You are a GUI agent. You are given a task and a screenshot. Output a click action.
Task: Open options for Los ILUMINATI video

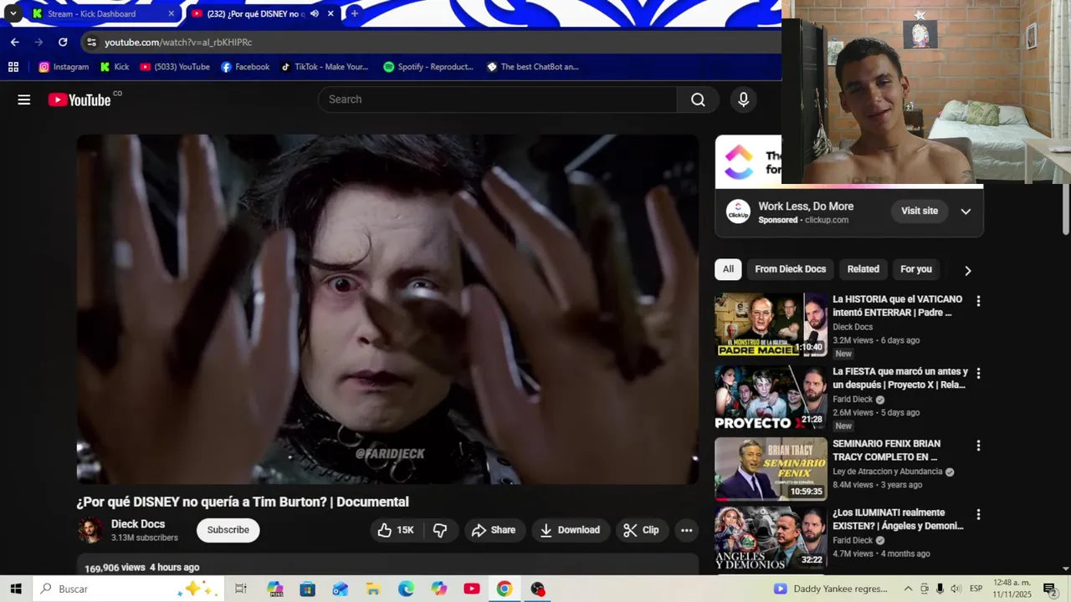(x=978, y=515)
